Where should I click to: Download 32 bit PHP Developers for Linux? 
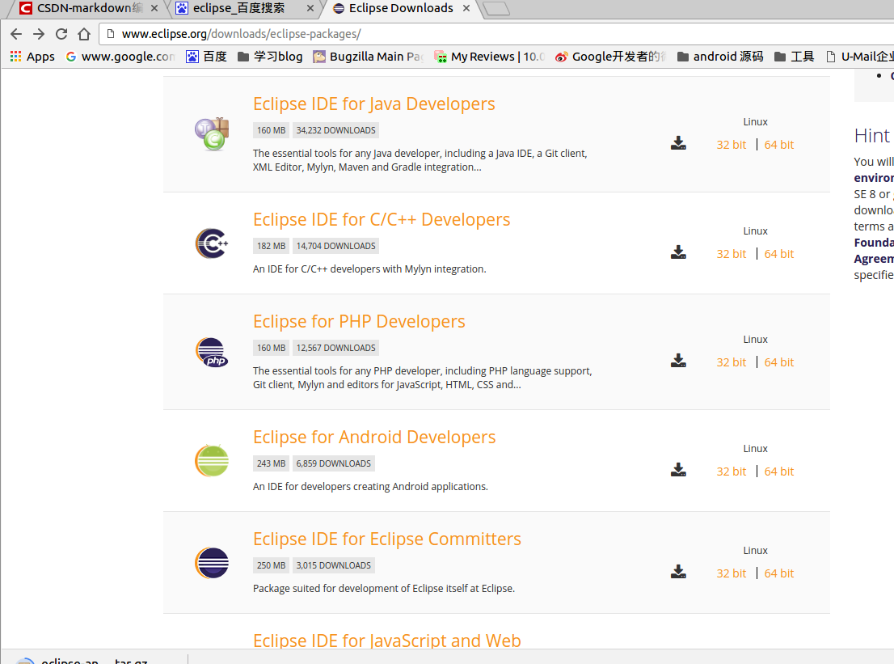(x=732, y=362)
